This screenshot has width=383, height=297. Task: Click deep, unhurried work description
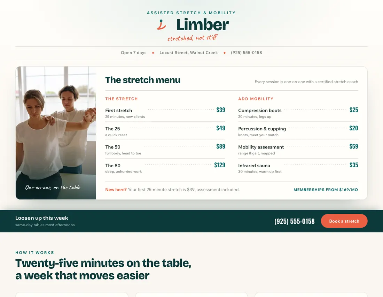pyautogui.click(x=123, y=172)
